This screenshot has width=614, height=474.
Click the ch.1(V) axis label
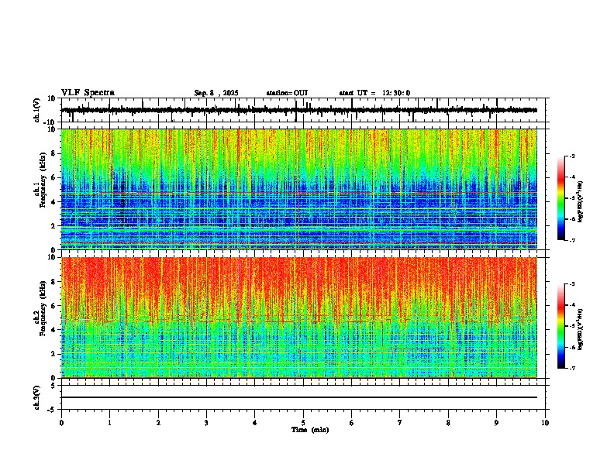(x=37, y=110)
